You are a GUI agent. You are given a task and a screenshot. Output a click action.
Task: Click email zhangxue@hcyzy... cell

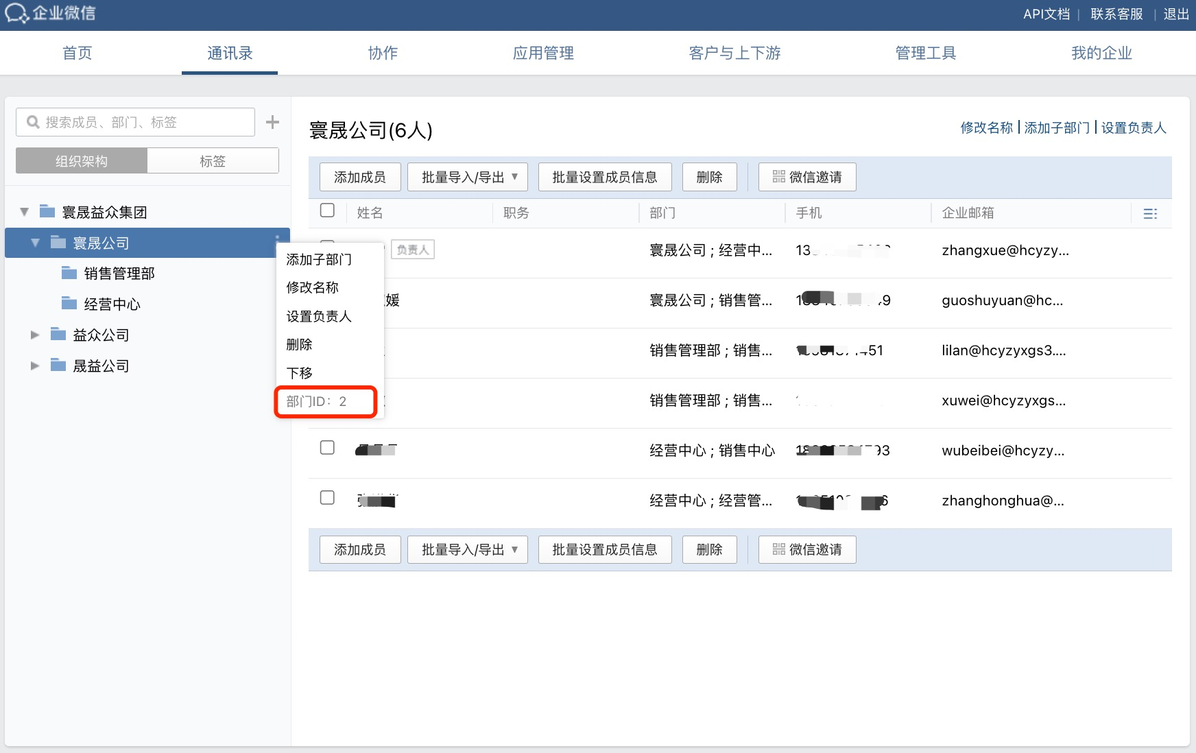coord(1005,250)
